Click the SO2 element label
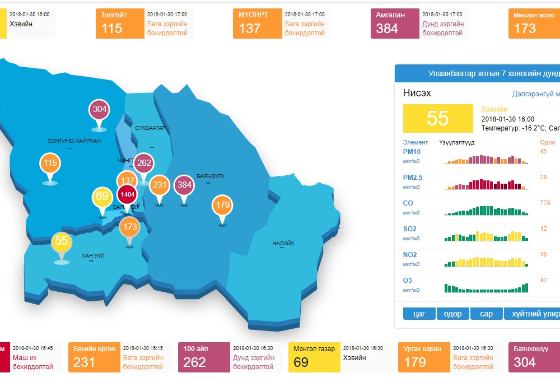 (x=410, y=229)
